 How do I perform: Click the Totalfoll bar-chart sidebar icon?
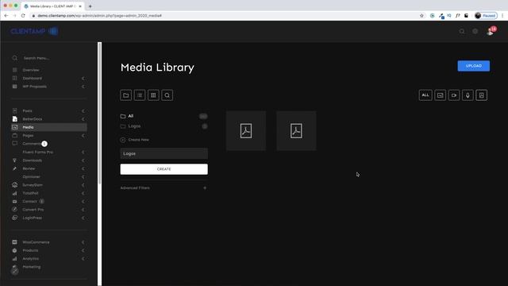(14, 193)
